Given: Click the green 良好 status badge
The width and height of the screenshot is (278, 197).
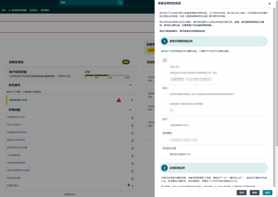Looking at the screenshot, I should pos(126,62).
